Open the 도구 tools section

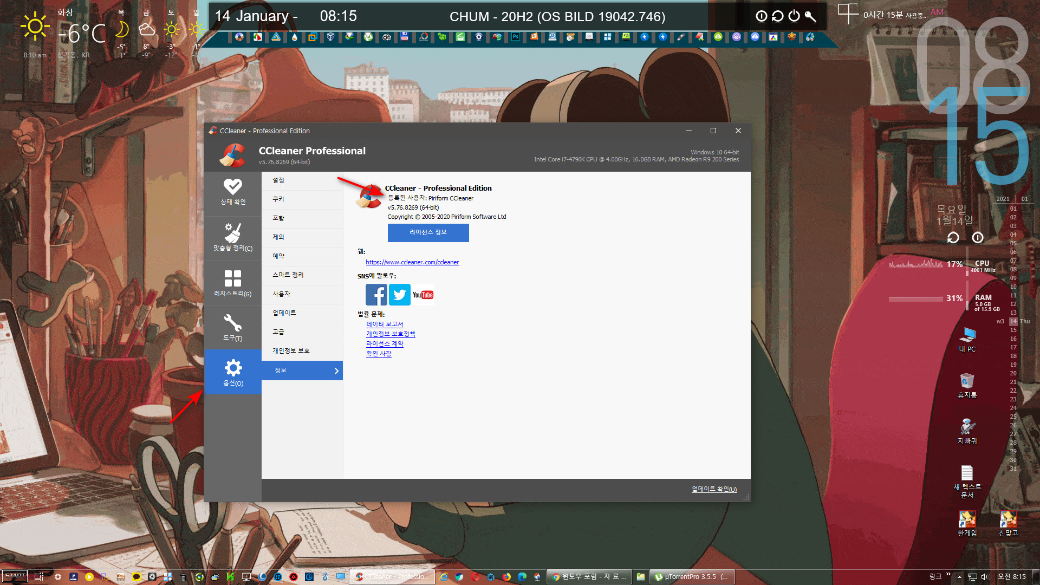233,328
